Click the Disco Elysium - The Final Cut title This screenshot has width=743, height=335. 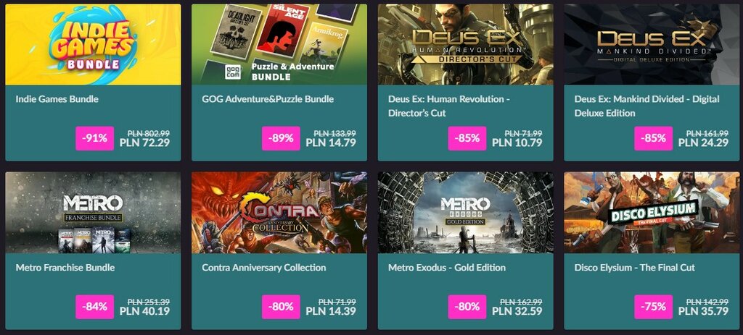(x=634, y=268)
